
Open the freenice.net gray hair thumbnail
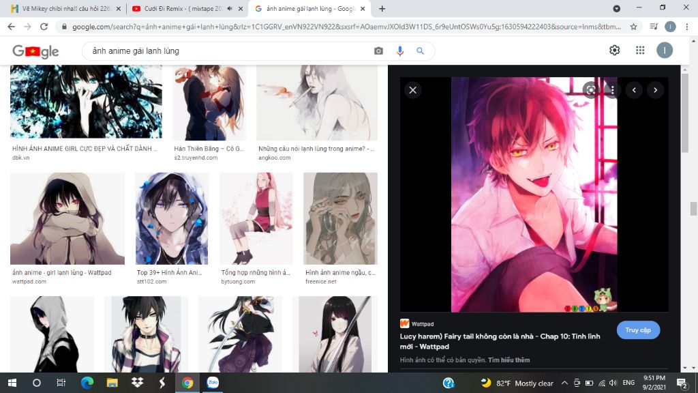point(341,219)
